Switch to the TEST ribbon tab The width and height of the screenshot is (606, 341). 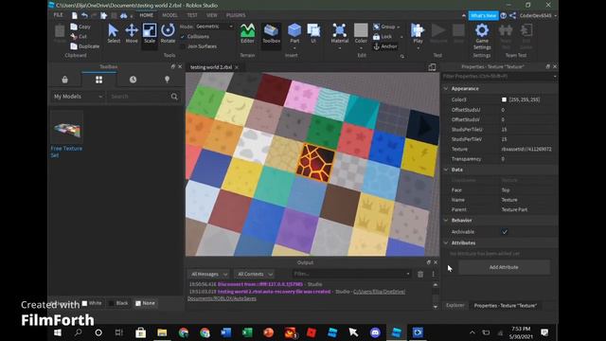(192, 15)
